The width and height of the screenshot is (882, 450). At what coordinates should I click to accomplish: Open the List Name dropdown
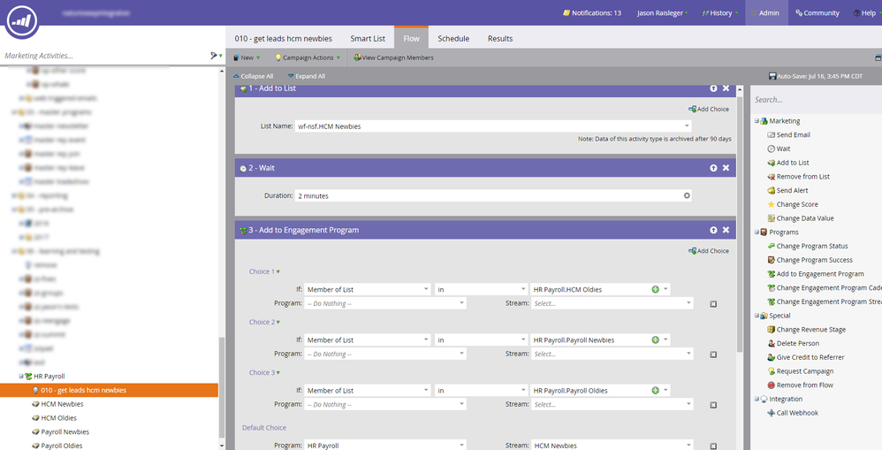(686, 126)
